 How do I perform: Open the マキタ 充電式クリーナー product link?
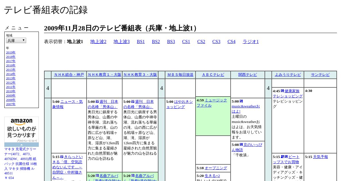21,161
